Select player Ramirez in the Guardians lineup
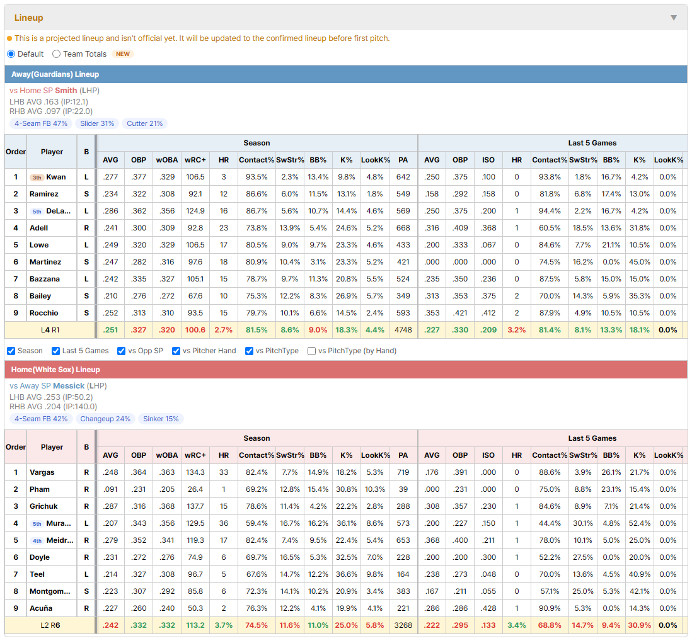692x641 pixels. click(x=43, y=194)
